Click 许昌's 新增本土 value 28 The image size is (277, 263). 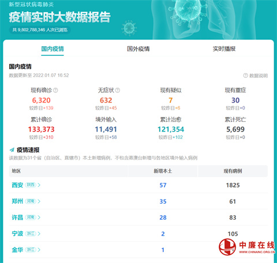[163, 217]
